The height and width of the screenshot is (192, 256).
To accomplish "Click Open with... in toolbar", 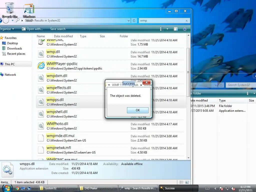I will point(32,29).
